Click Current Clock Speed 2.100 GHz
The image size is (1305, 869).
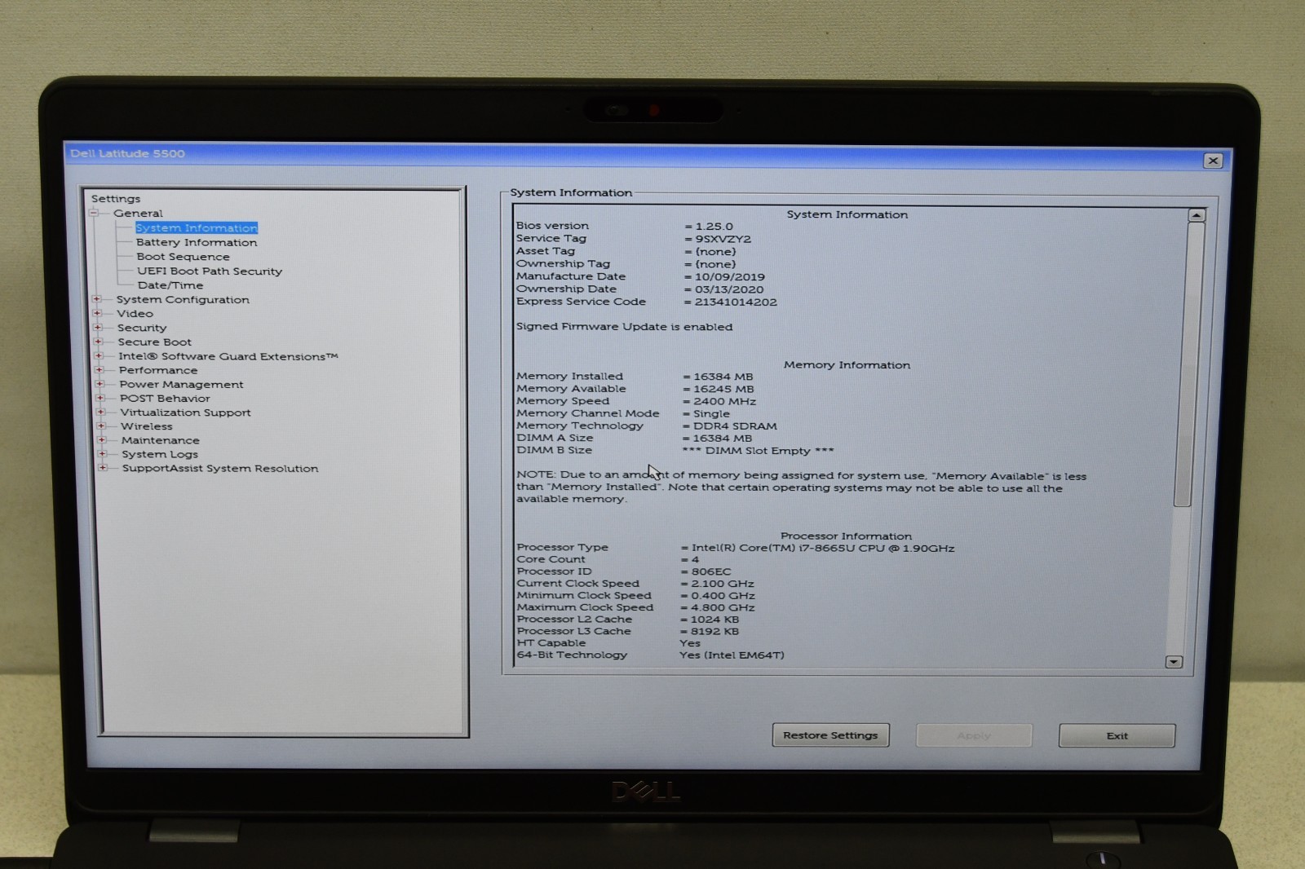pyautogui.click(x=723, y=584)
